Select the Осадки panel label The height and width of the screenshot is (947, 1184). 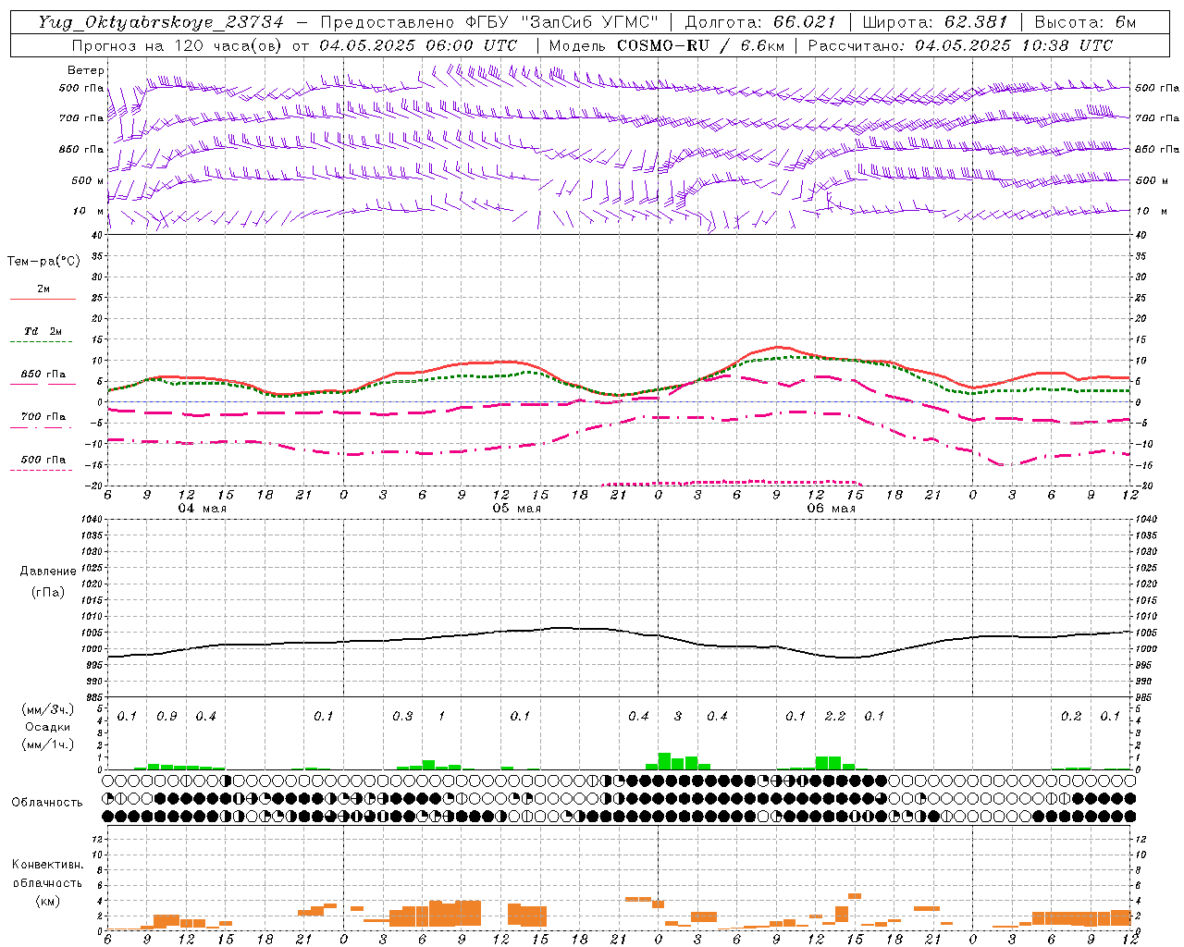point(48,727)
